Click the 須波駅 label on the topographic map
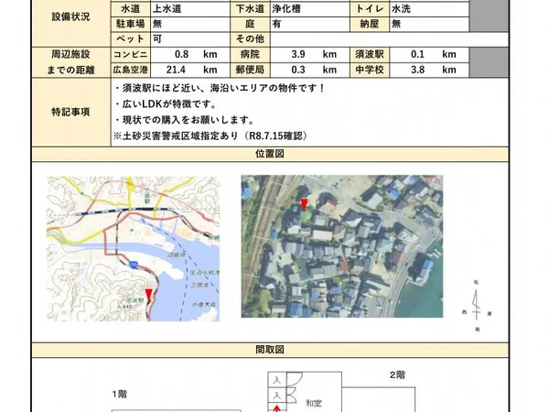The width and height of the screenshot is (549, 412). 135,300
